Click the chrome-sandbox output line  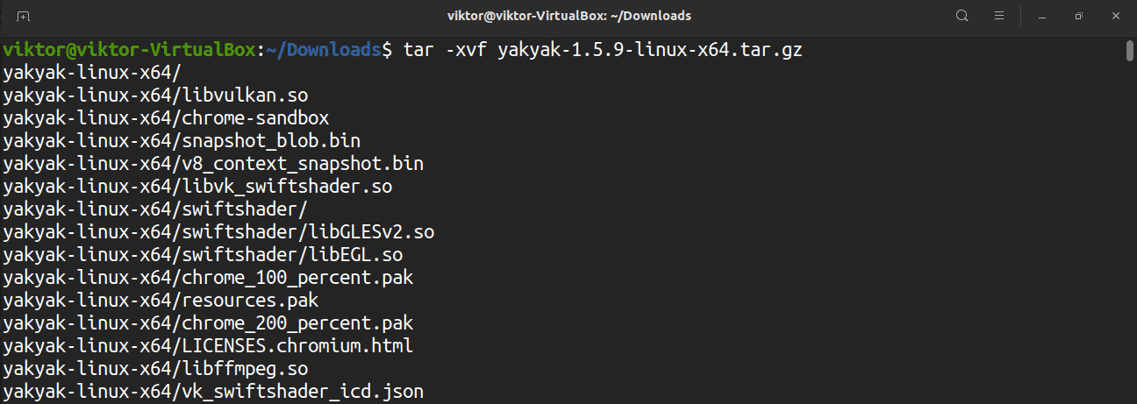coord(166,117)
